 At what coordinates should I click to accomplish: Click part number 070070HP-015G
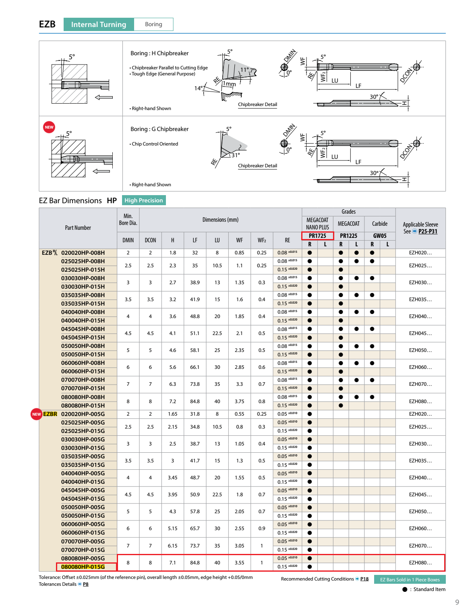coord(83,550)
